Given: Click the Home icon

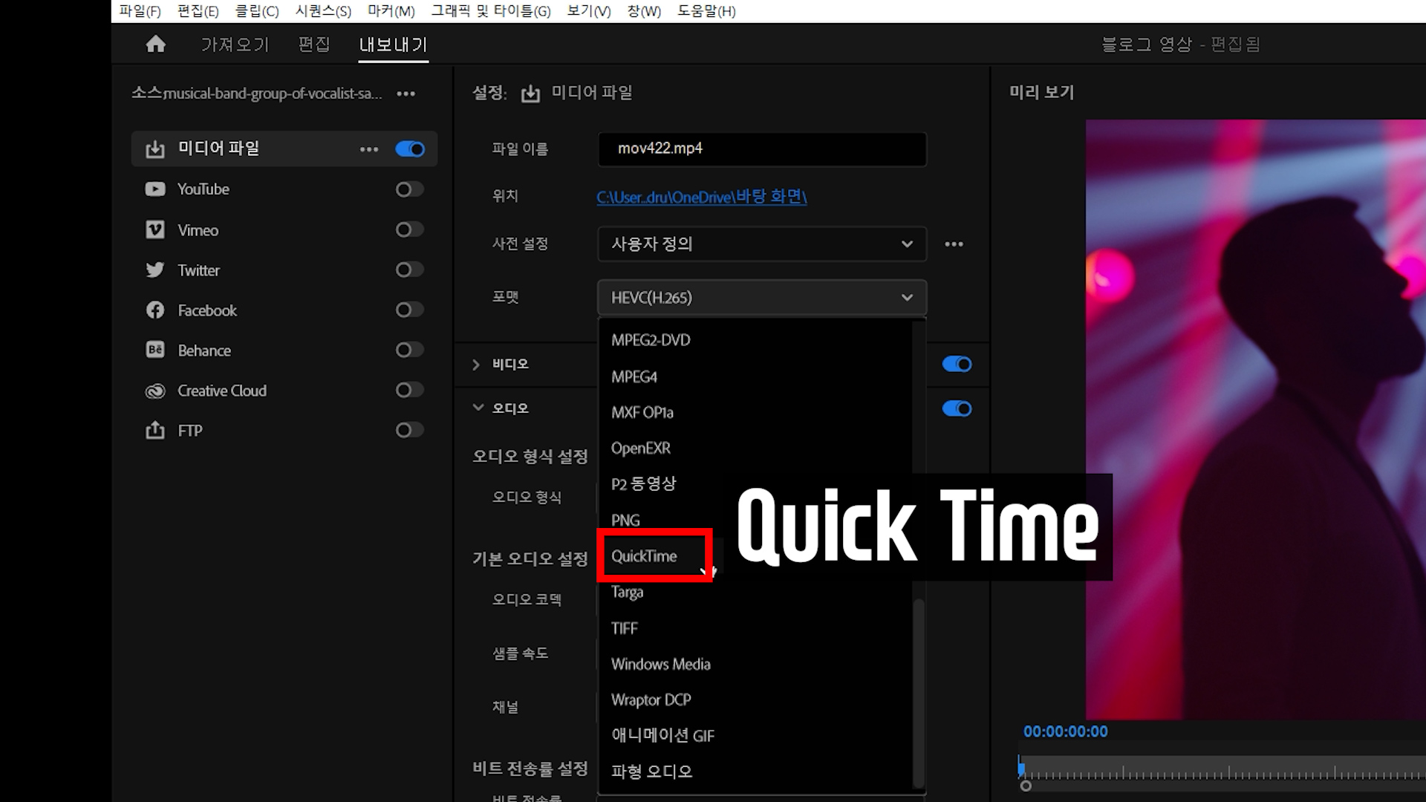Looking at the screenshot, I should point(155,45).
